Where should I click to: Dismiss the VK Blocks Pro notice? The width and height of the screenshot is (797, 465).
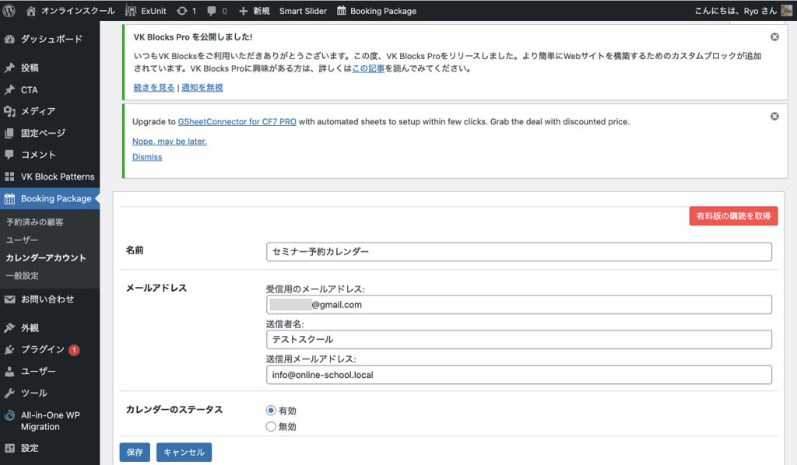coord(774,37)
